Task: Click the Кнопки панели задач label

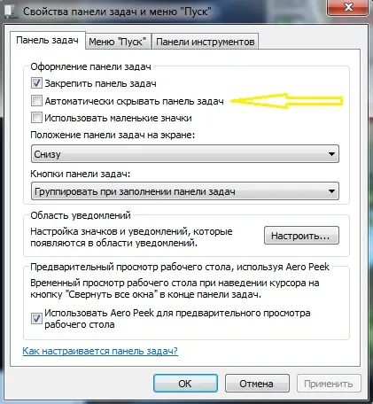Action: pyautogui.click(x=80, y=174)
